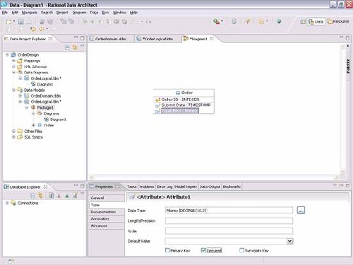Click Collapse All in Data Project Explorer
This screenshot has height=265, width=353.
pyautogui.click(x=67, y=48)
